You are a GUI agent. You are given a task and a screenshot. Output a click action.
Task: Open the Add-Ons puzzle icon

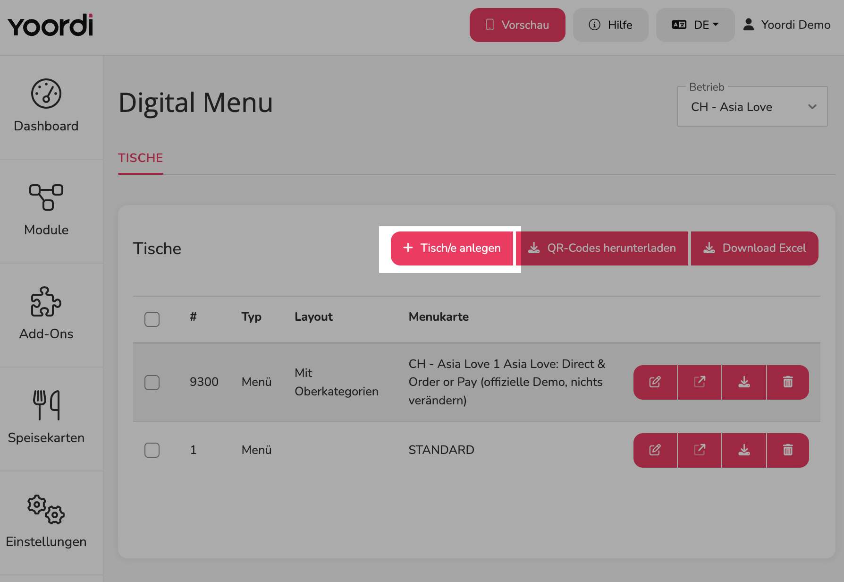point(46,301)
